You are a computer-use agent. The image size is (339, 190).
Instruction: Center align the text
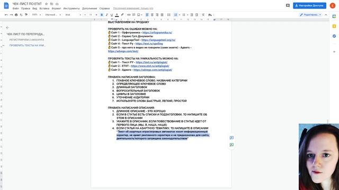pos(152,15)
